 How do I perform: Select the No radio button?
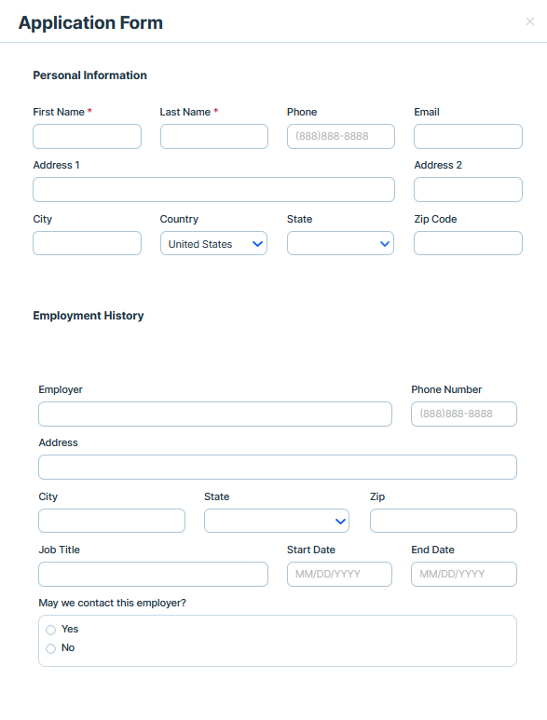coord(51,648)
